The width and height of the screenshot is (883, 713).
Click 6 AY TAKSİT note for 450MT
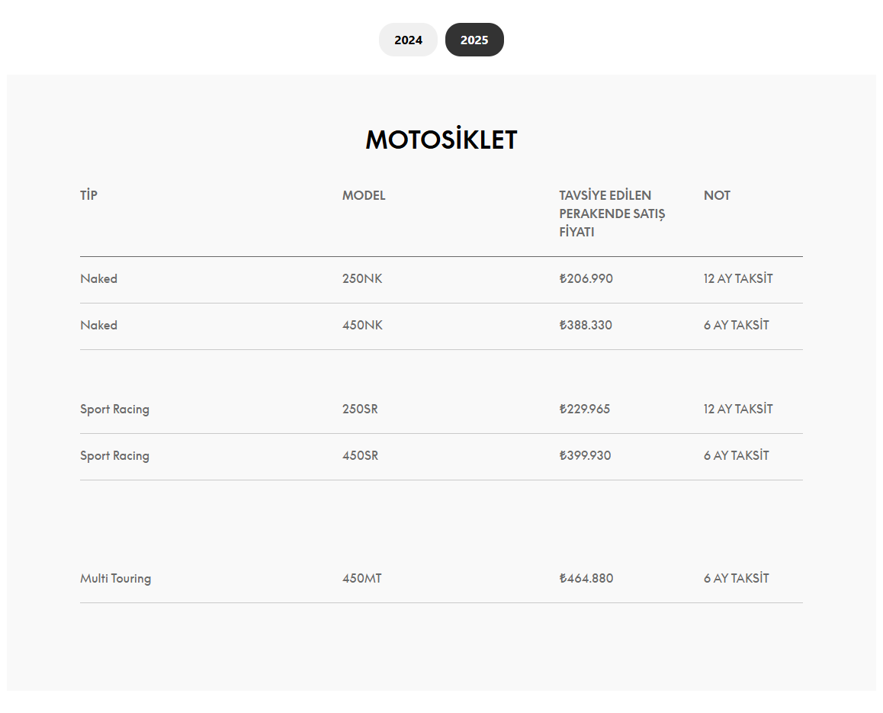coord(737,578)
